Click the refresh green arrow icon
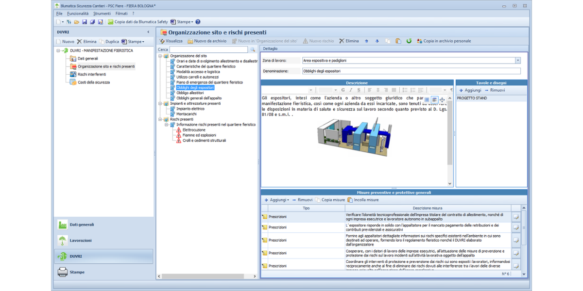583x291 pixels. [409, 41]
